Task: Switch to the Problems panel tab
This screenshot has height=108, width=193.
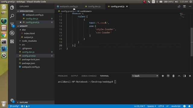Action: pyautogui.click(x=63, y=76)
